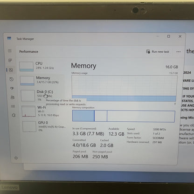Viewport: 194px width, 194px height.
Task: Open the three-dot more options menu
Action: click(179, 52)
